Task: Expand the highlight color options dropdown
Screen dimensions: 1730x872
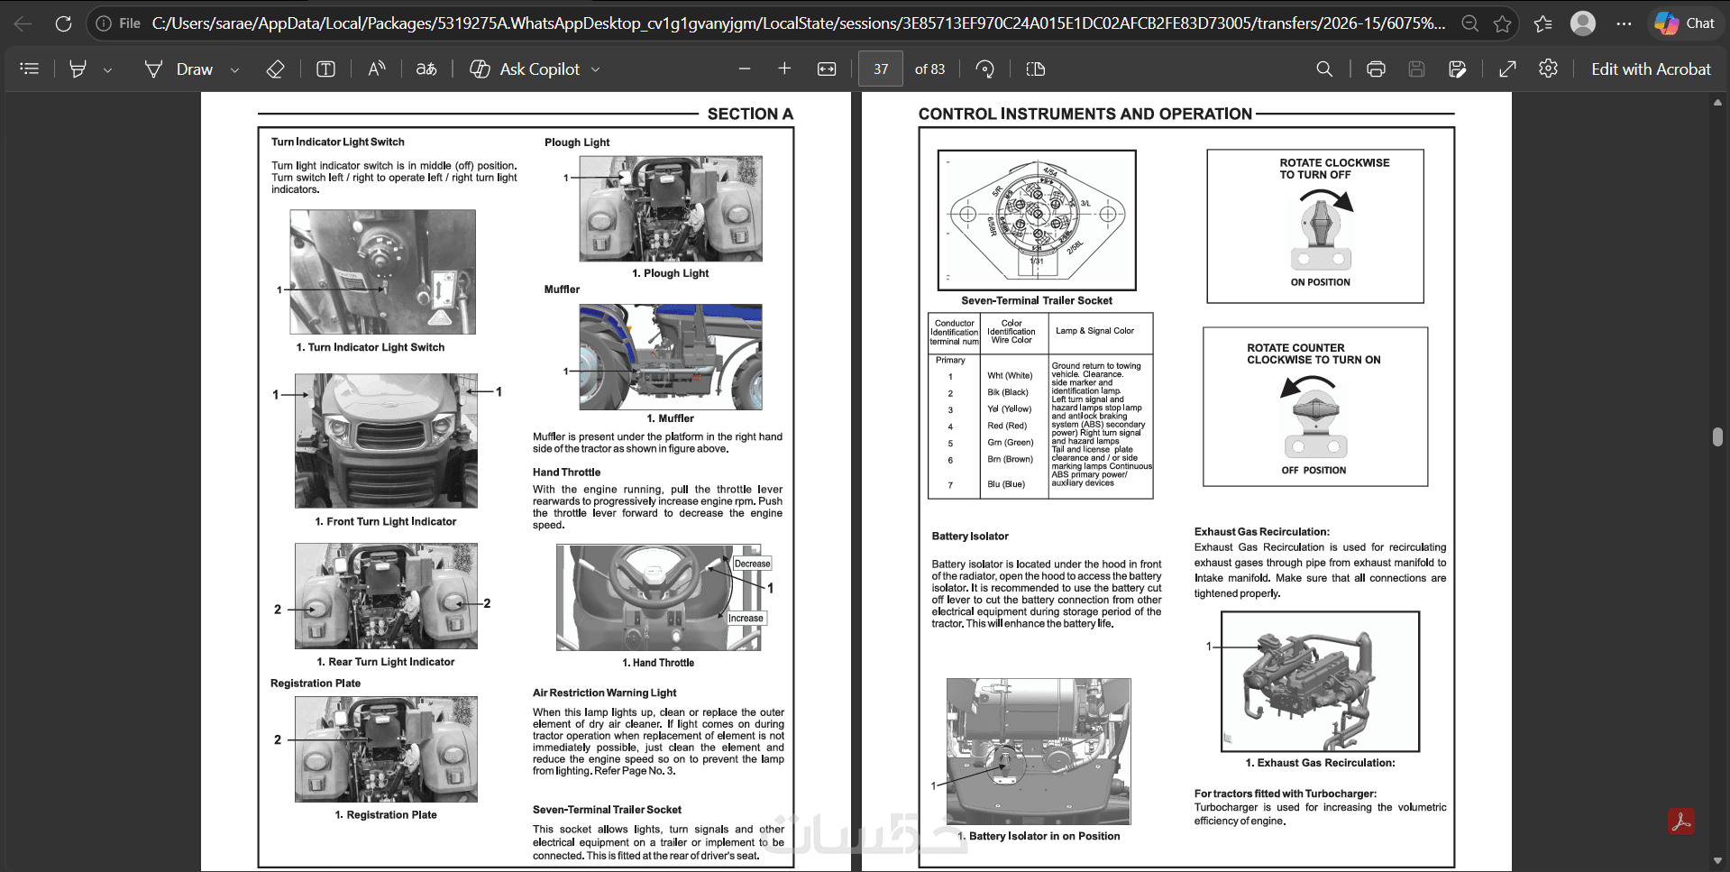Action: point(107,69)
